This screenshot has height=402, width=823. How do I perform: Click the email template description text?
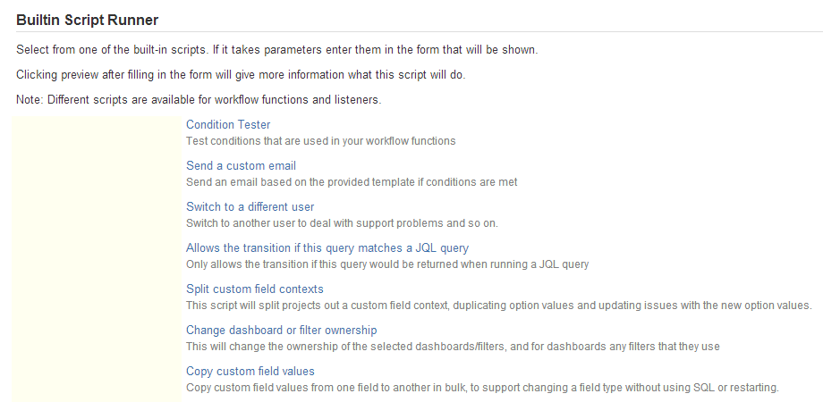coord(352,181)
